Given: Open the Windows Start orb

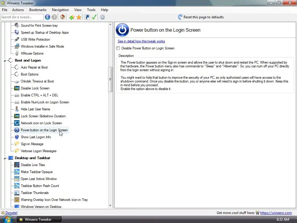Looking at the screenshot, I should (x=7, y=220).
